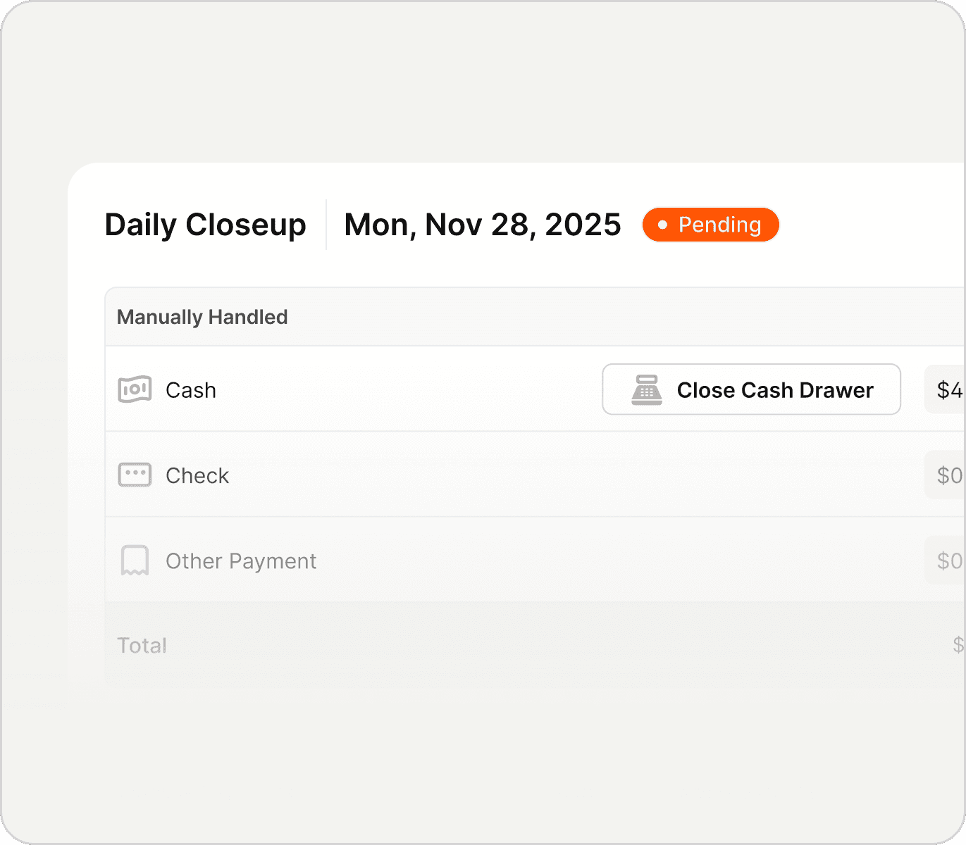Click the Cash amount field

pos(945,389)
